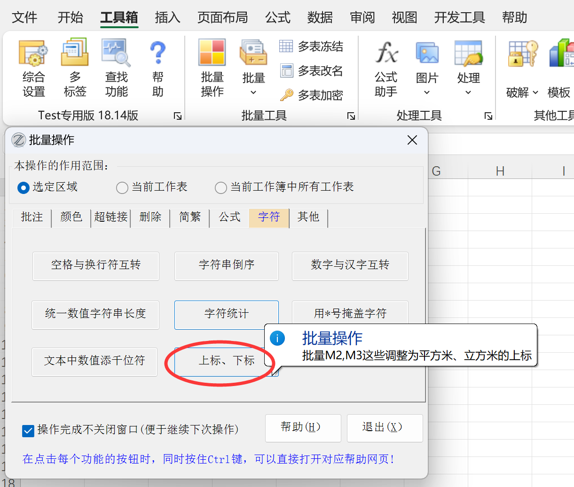The width and height of the screenshot is (574, 487).
Task: Select the 选定区域 radio button
Action: (x=24, y=188)
